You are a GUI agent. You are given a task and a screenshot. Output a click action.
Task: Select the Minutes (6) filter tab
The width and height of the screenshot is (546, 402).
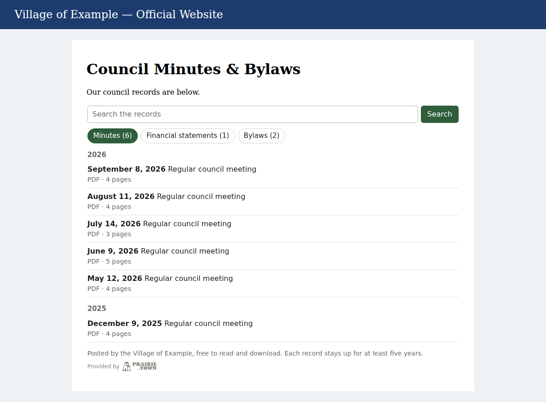[x=112, y=136]
